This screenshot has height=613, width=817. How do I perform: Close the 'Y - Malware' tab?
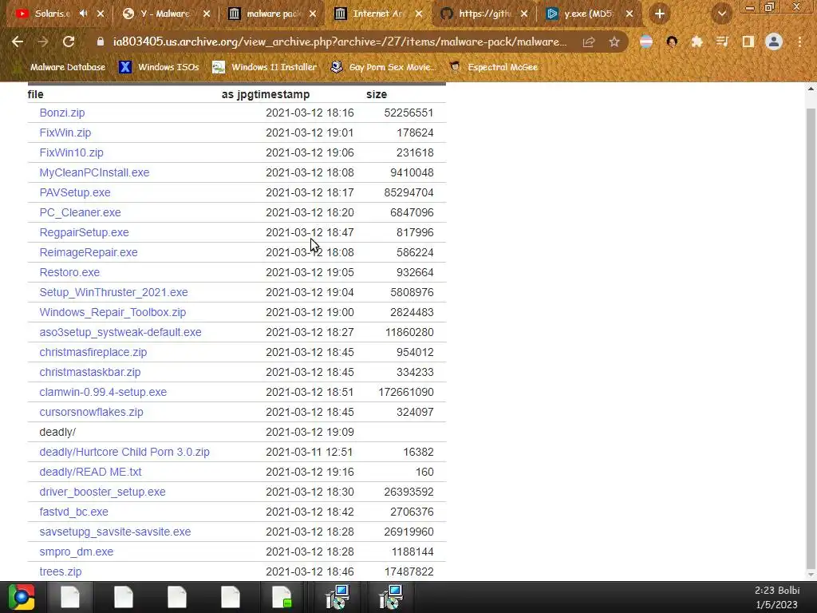click(207, 14)
